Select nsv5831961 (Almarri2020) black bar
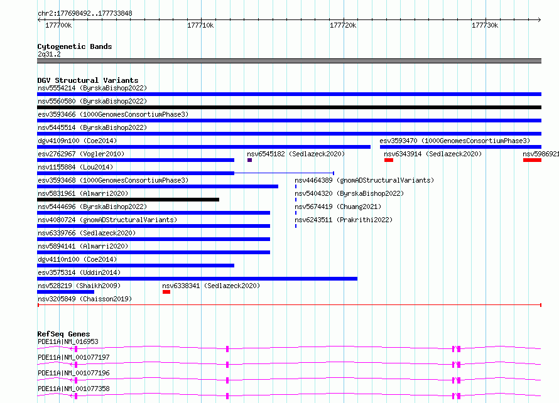 (x=128, y=200)
